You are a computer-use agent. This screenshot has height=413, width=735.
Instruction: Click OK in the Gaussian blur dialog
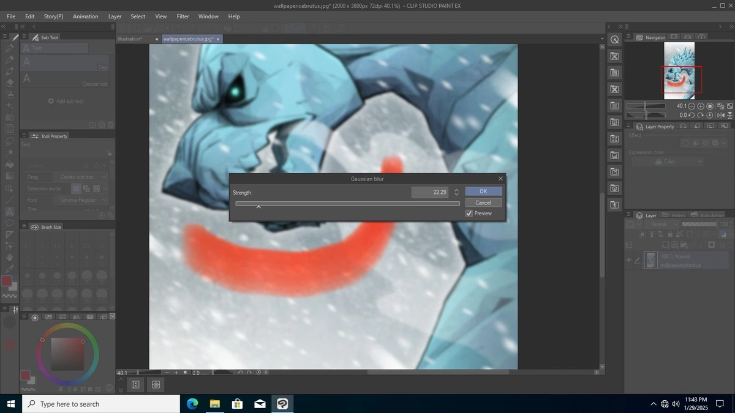[483, 192]
